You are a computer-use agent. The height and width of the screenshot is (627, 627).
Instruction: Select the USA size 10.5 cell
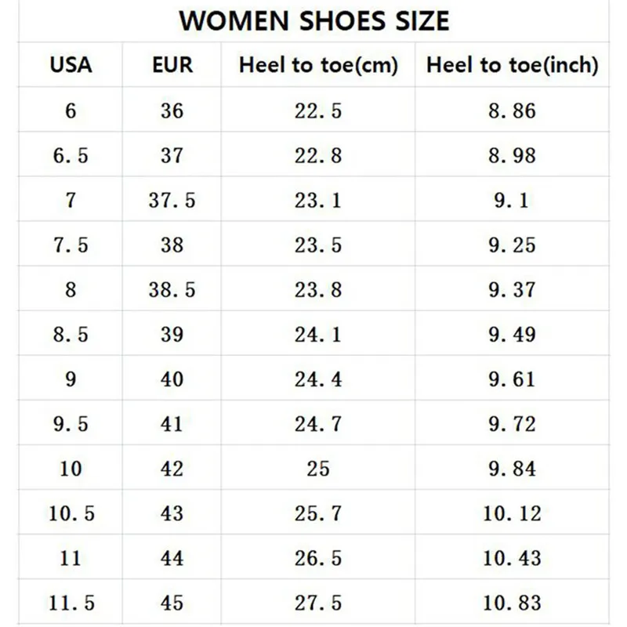(x=71, y=513)
